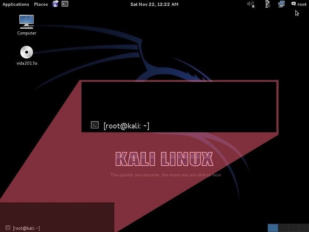Switch to the first workspace
Image resolution: width=309 pixels, height=232 pixels.
click(x=273, y=228)
